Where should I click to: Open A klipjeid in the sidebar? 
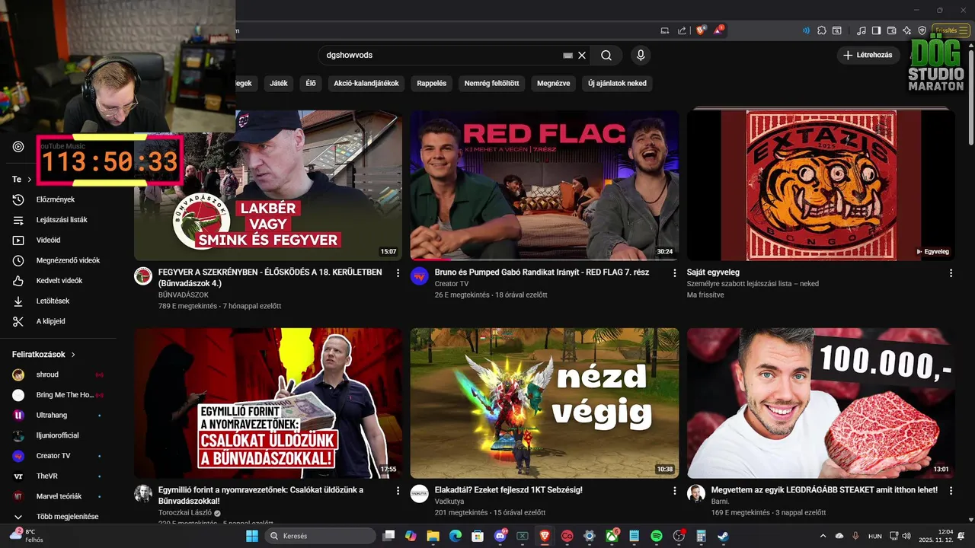pos(57,321)
